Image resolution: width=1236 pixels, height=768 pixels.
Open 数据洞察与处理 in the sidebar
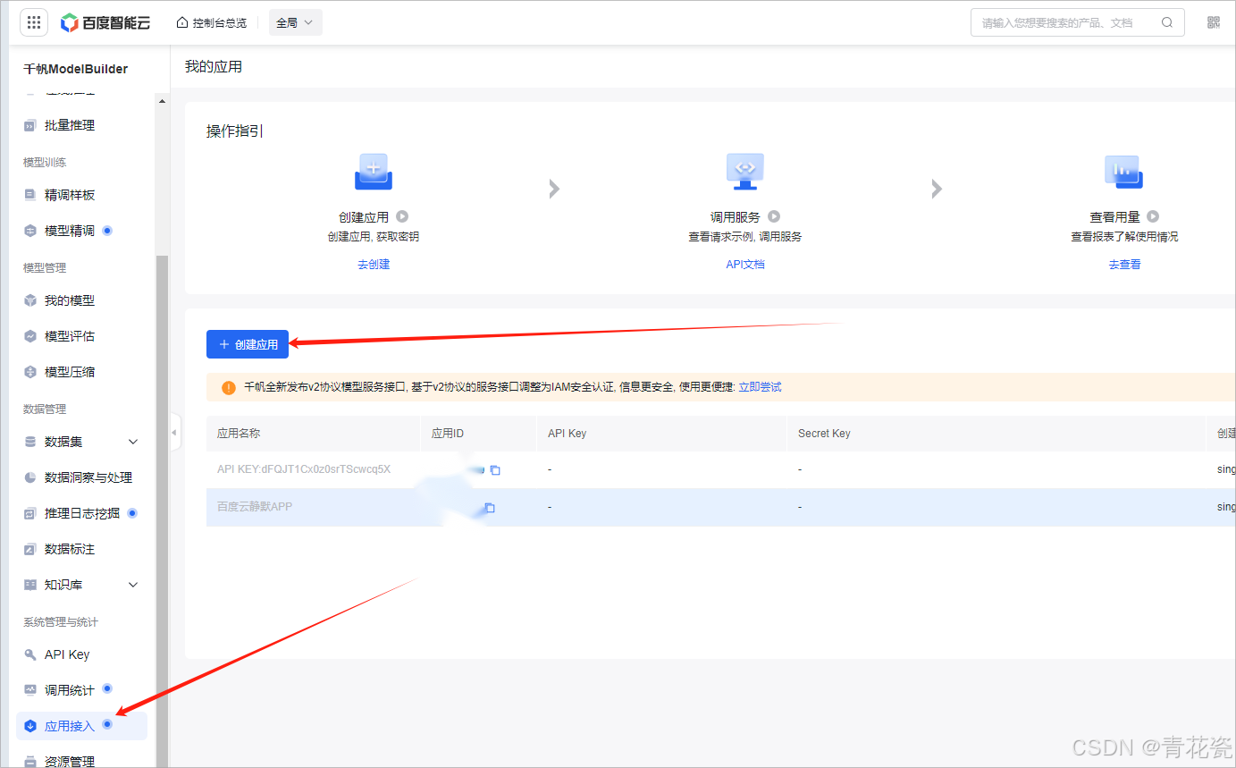88,477
